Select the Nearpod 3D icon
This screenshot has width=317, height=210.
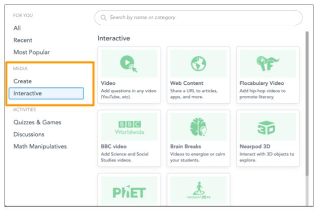click(268, 127)
